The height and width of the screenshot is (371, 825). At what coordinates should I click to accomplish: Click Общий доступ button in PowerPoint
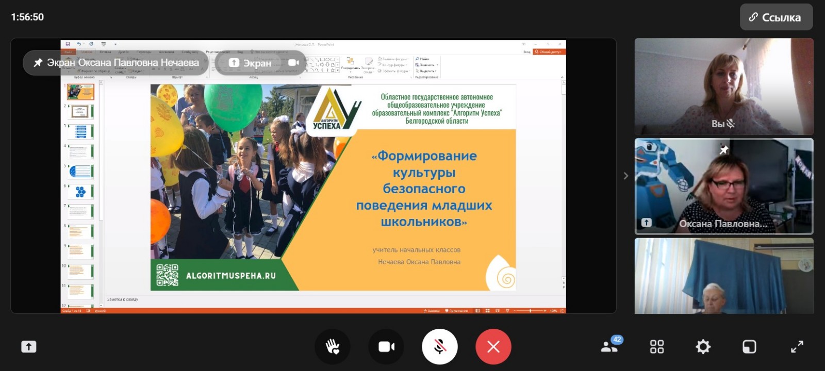click(x=549, y=52)
